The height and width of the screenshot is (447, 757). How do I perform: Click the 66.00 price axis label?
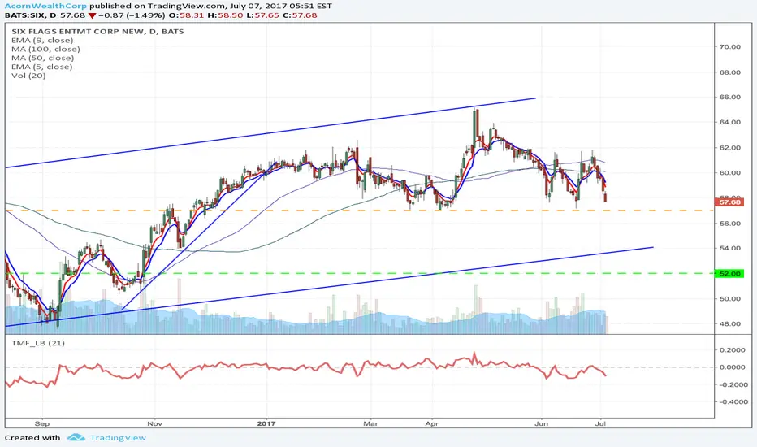pos(730,98)
